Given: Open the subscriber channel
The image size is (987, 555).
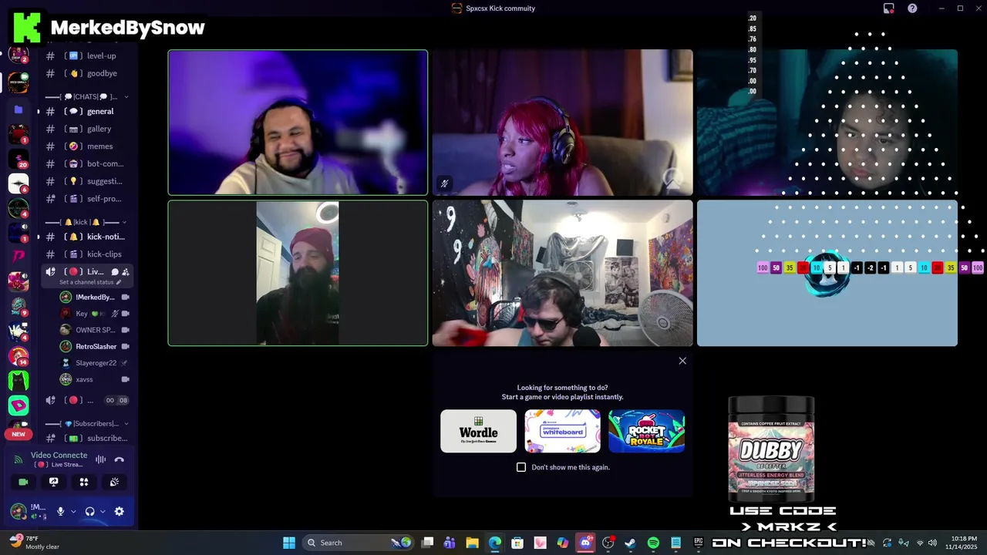Looking at the screenshot, I should point(88,438).
